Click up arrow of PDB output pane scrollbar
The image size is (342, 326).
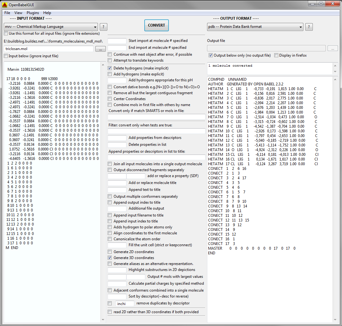tap(335, 79)
